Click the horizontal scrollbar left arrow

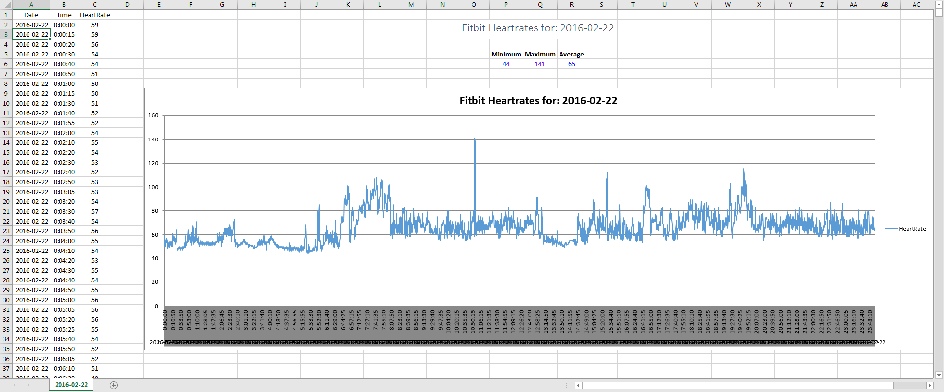(578, 386)
